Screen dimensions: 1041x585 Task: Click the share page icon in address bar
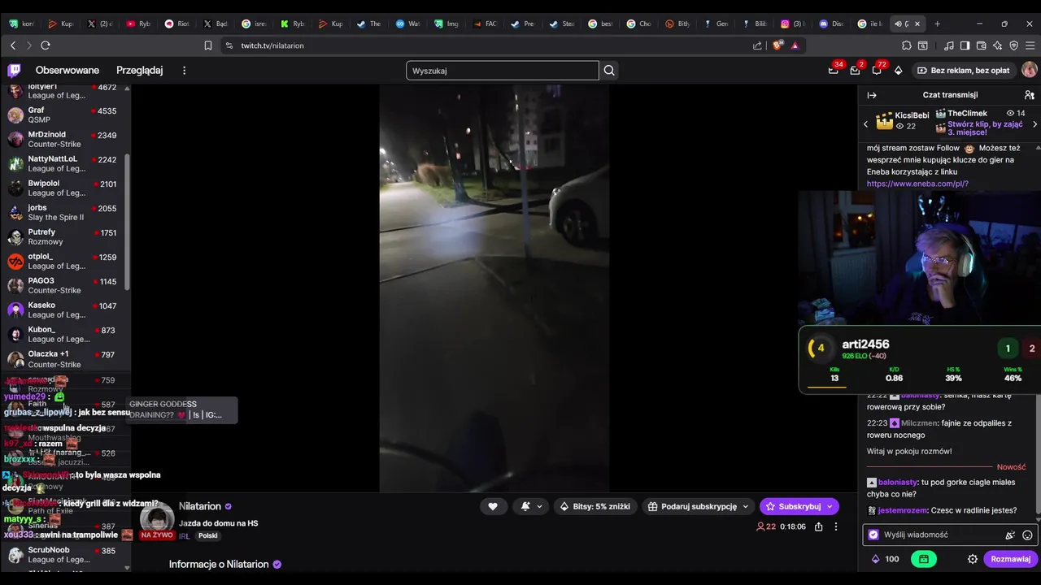[758, 45]
